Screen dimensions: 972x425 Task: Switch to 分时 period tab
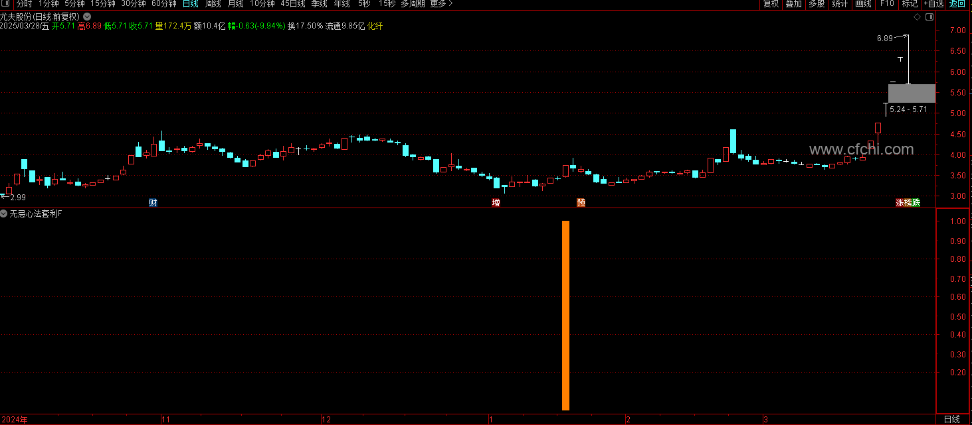tap(24, 4)
